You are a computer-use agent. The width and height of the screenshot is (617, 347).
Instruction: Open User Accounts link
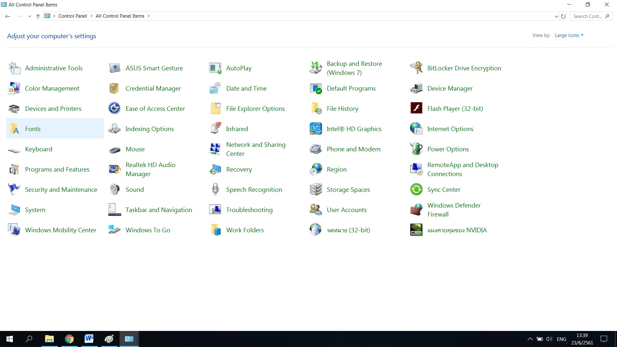(x=347, y=210)
